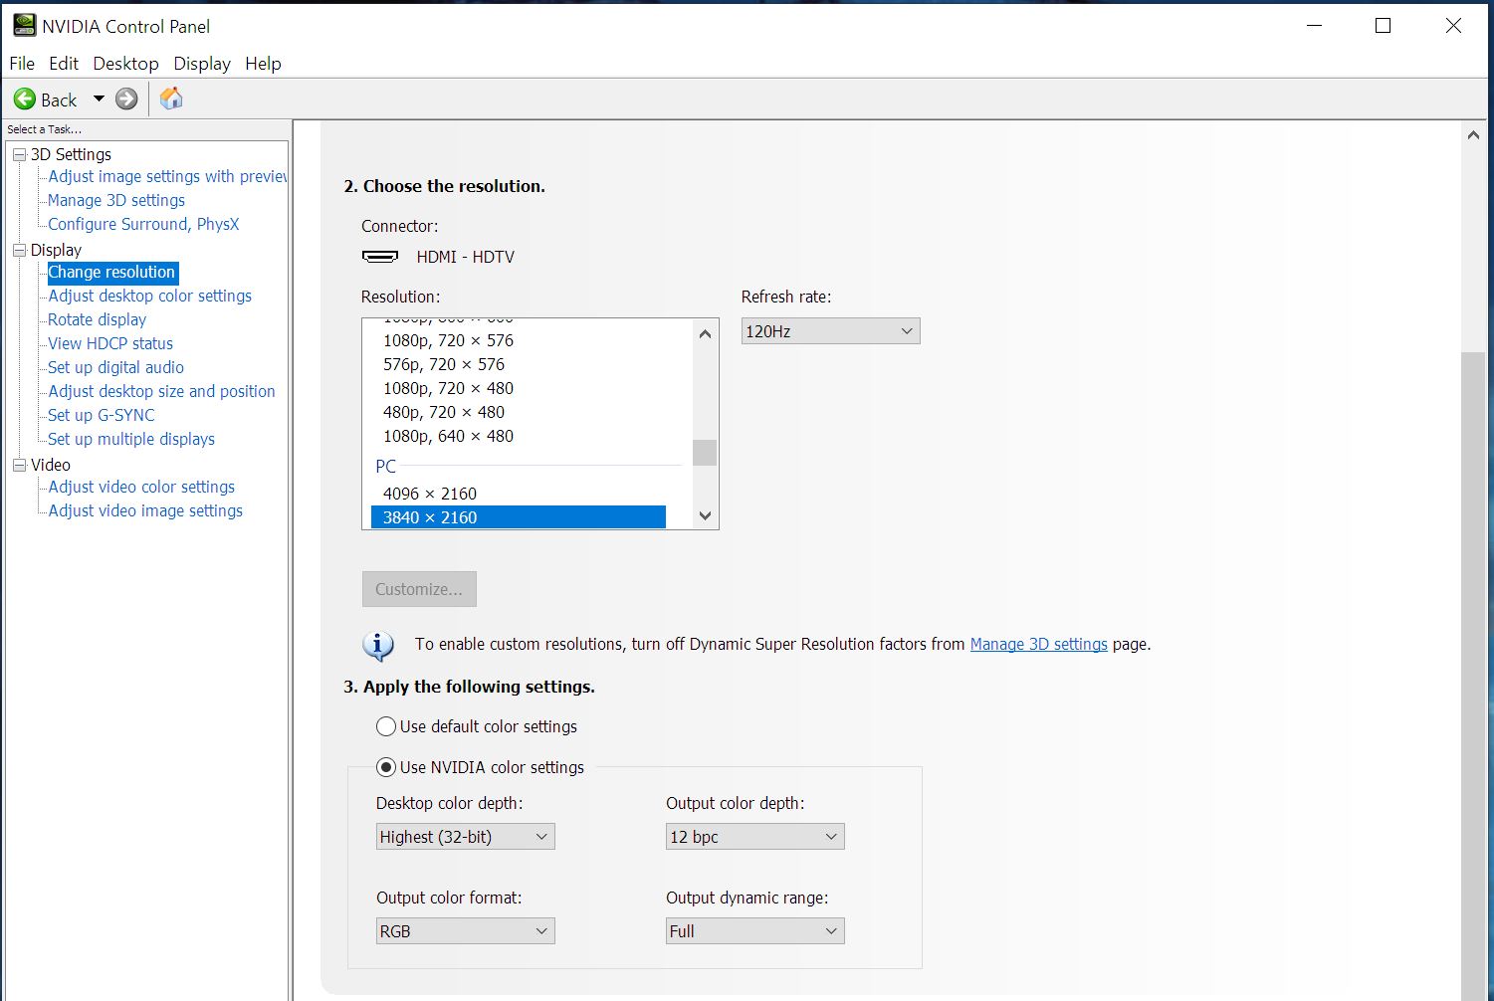Open View HDCP status
The height and width of the screenshot is (1001, 1494).
[110, 343]
